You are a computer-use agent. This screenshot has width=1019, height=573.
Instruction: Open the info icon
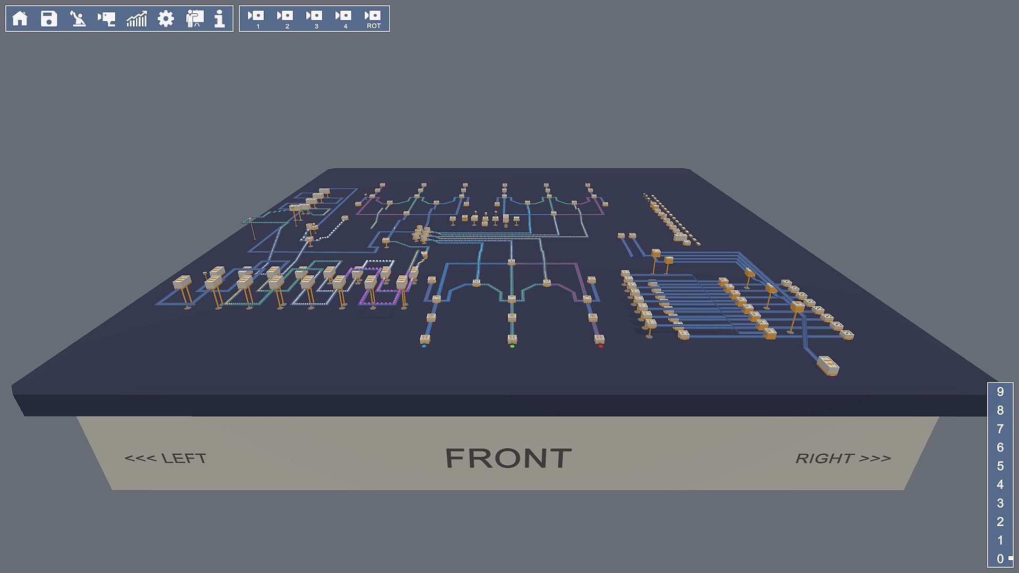pyautogui.click(x=220, y=19)
